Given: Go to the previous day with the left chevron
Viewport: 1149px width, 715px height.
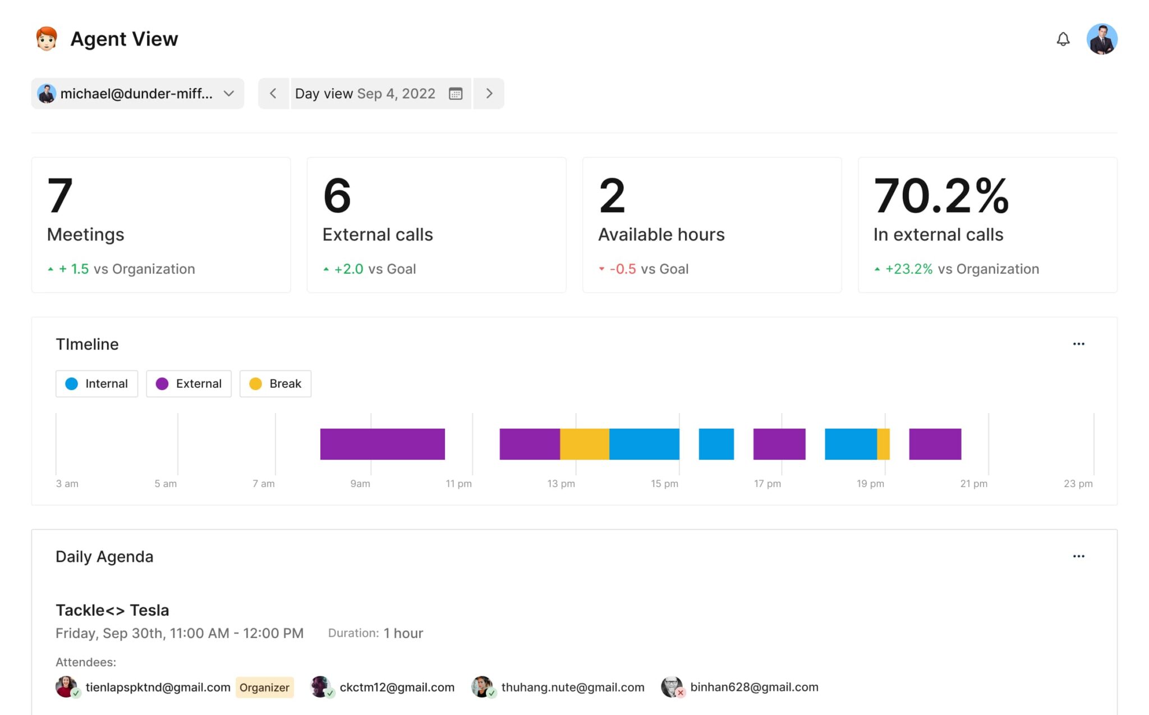Looking at the screenshot, I should tap(273, 94).
